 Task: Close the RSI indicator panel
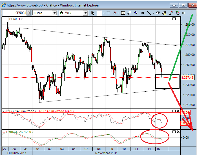pyautogui.click(x=178, y=111)
